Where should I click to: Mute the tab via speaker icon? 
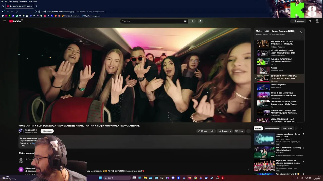click(11, 6)
